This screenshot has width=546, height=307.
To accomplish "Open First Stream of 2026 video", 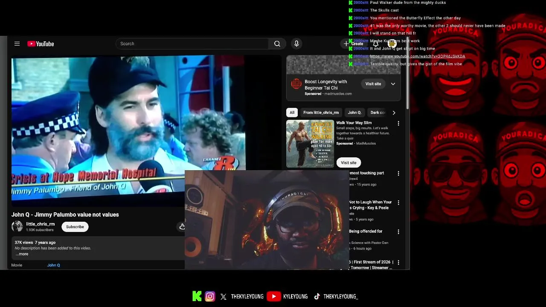I will pyautogui.click(x=370, y=265).
